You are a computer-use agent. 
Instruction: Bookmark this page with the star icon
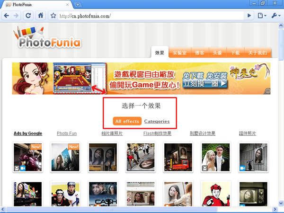tap(53, 16)
